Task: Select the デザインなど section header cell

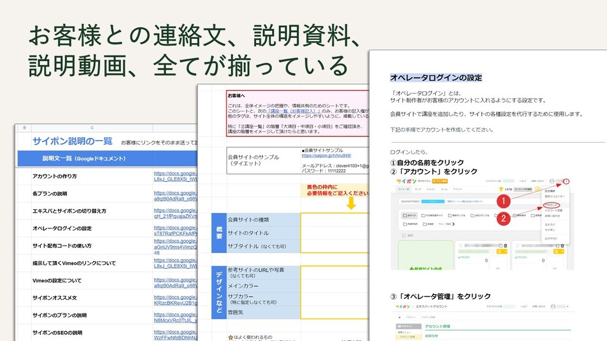Action: click(219, 292)
